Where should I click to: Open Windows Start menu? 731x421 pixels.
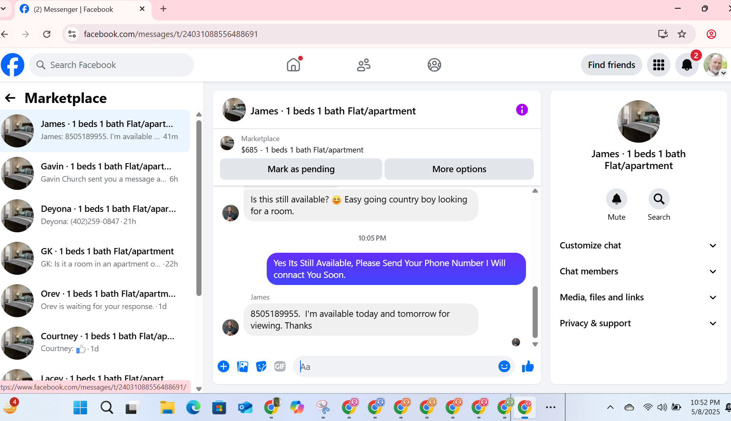click(80, 408)
